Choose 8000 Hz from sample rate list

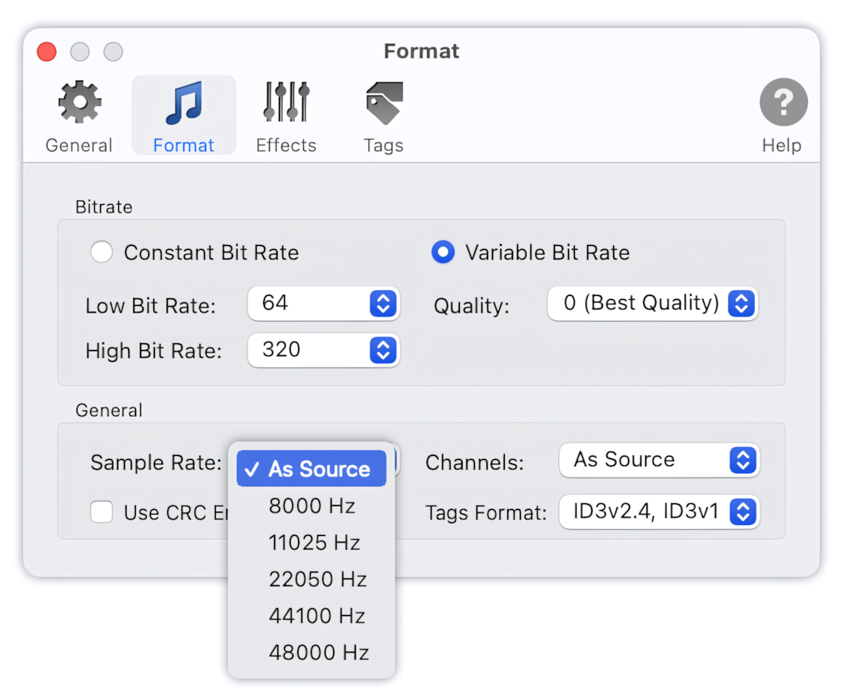[312, 506]
